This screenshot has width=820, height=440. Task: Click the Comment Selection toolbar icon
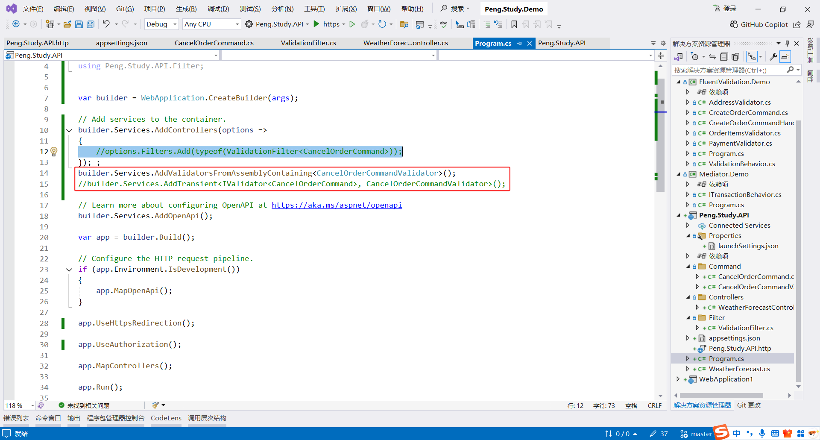pos(487,24)
